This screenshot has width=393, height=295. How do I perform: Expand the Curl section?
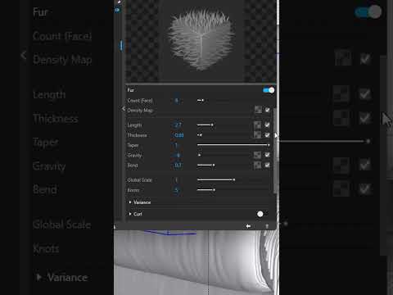pos(135,214)
